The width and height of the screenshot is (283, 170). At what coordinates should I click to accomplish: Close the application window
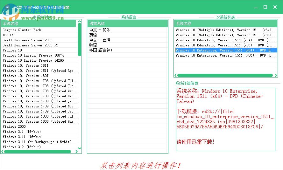coord(275,7)
